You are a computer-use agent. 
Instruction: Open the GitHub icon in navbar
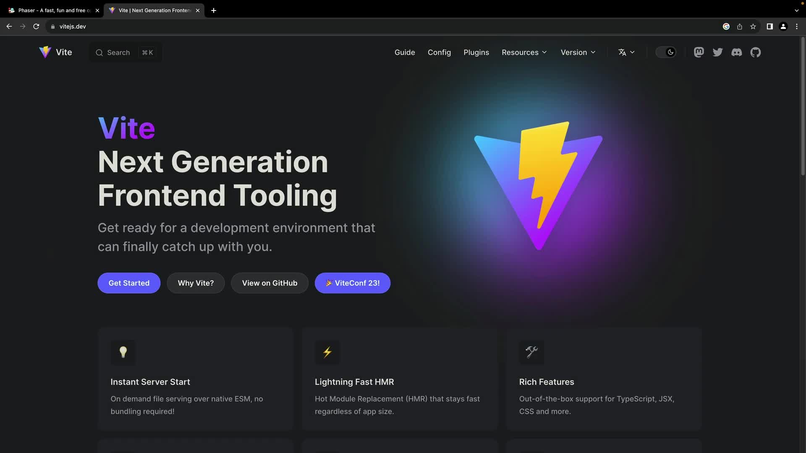(x=755, y=52)
